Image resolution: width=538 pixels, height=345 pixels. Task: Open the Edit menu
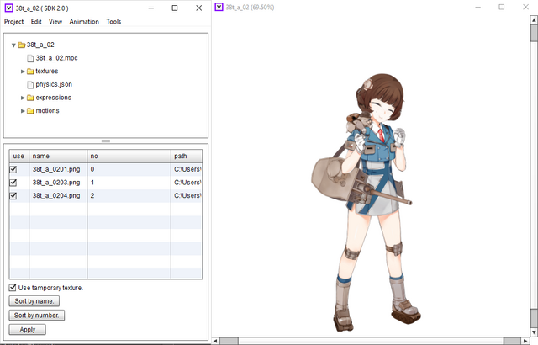[x=36, y=21]
